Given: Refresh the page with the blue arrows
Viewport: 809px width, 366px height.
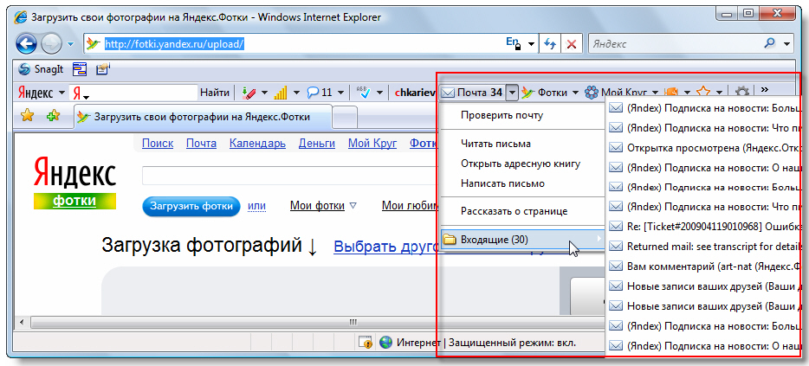Looking at the screenshot, I should [x=549, y=44].
